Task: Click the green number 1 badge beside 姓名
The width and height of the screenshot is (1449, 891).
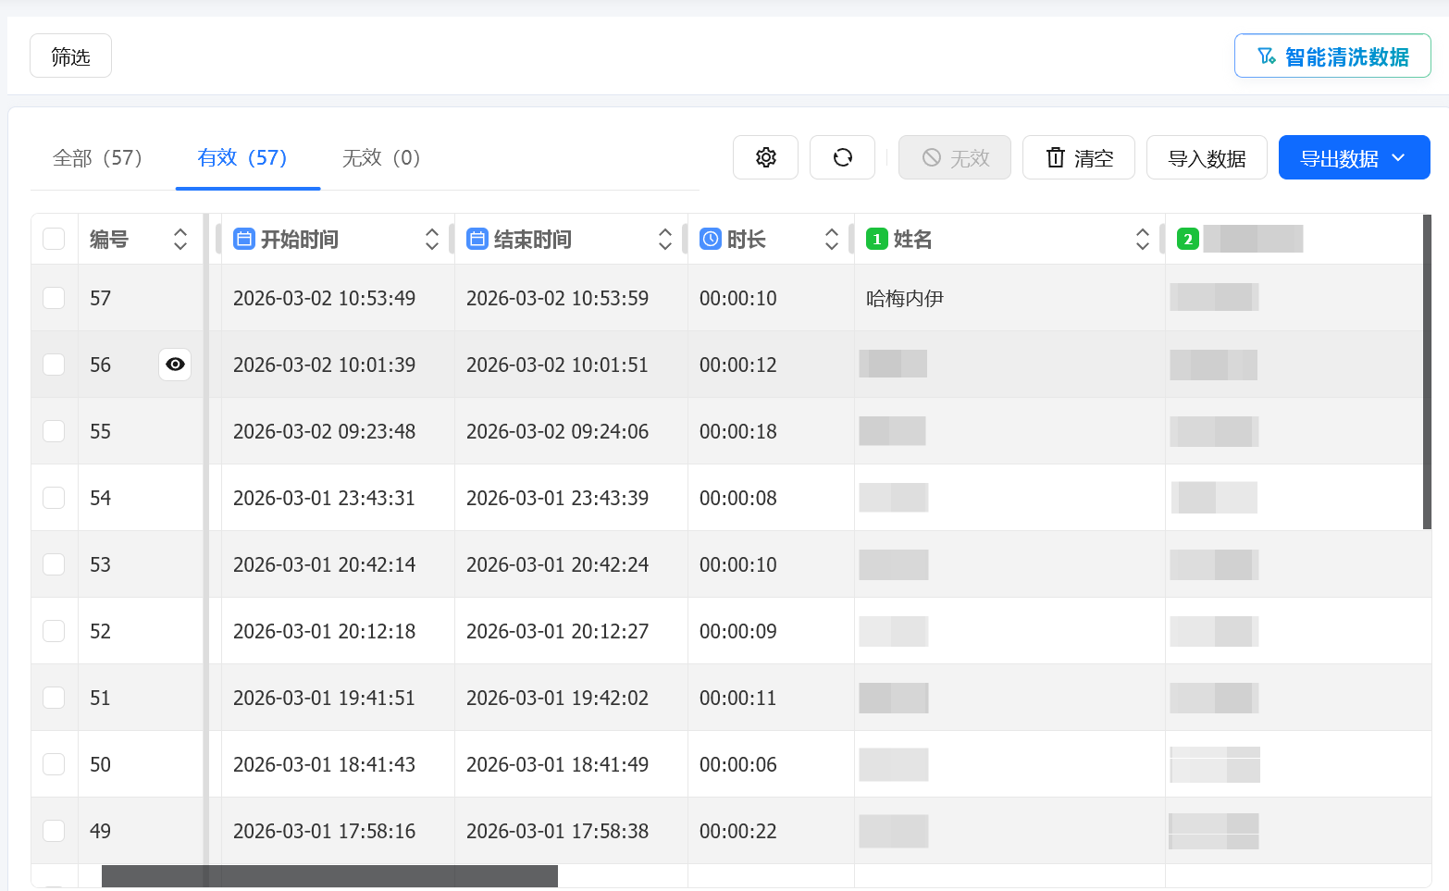Action: [x=876, y=239]
